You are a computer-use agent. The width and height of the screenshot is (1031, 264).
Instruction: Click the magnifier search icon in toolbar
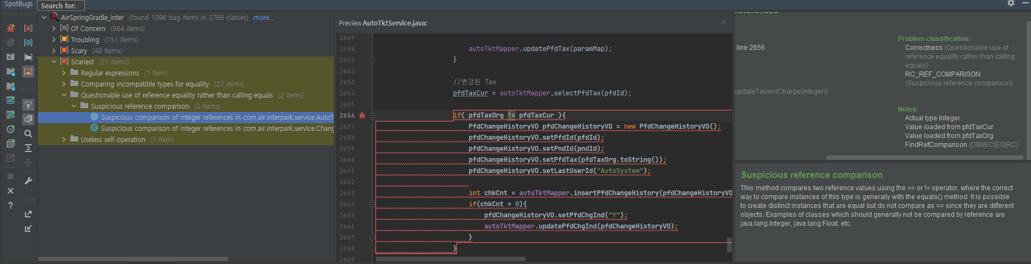(x=28, y=134)
